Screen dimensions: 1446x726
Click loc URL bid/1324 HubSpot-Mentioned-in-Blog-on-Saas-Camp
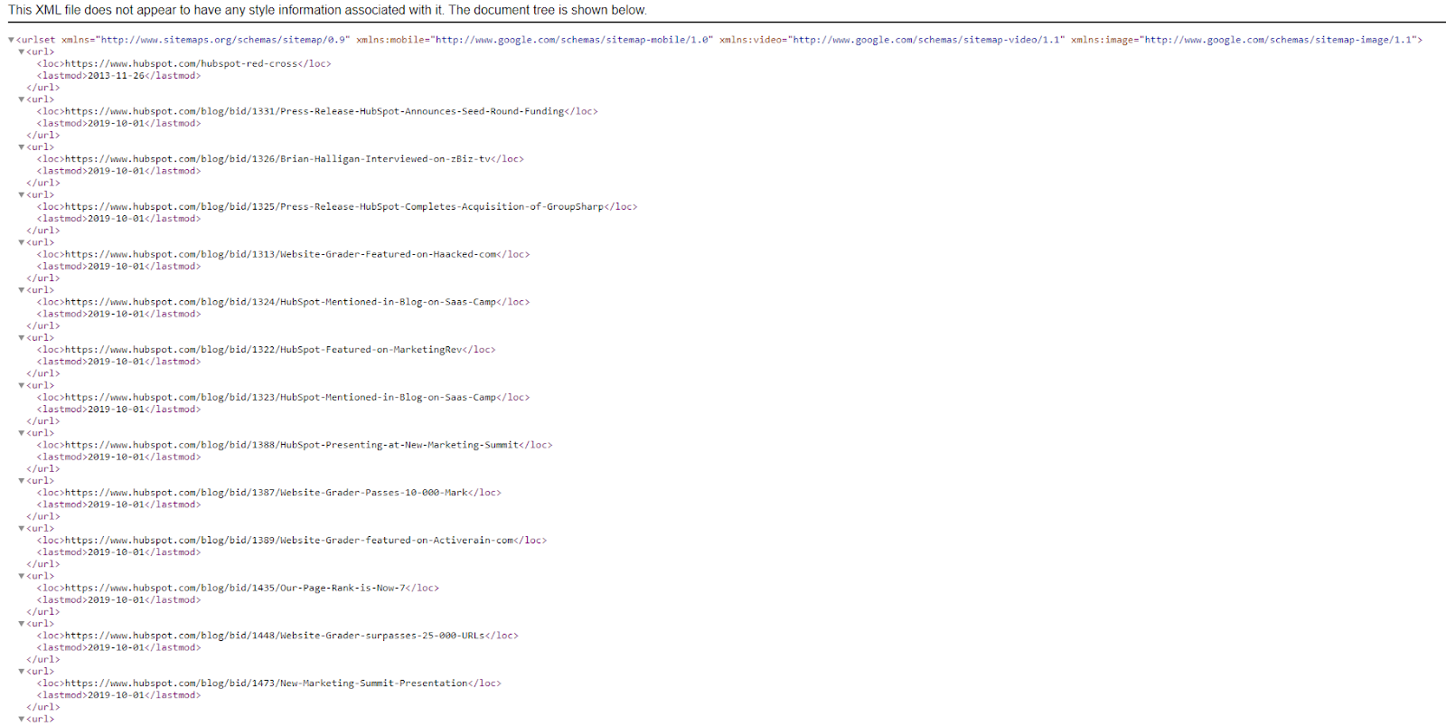tap(281, 302)
